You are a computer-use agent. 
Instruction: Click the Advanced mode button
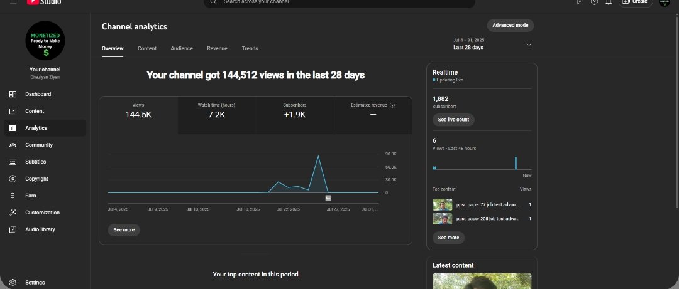pyautogui.click(x=510, y=26)
